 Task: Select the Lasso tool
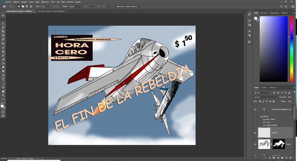coord(3,23)
